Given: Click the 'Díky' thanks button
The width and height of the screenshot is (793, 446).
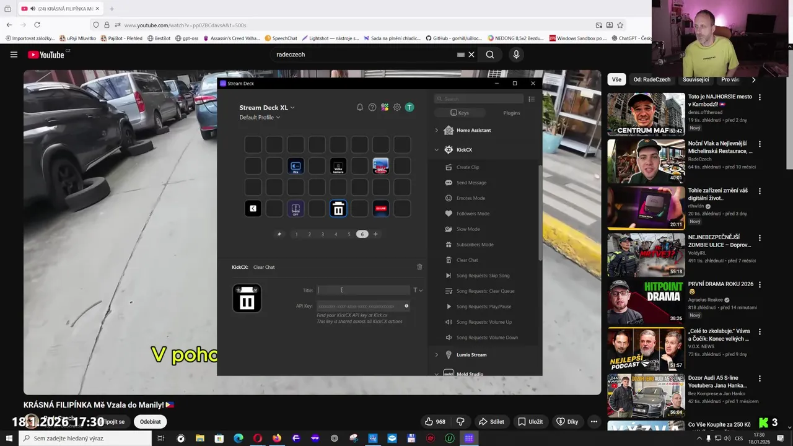Looking at the screenshot, I should click(x=567, y=422).
